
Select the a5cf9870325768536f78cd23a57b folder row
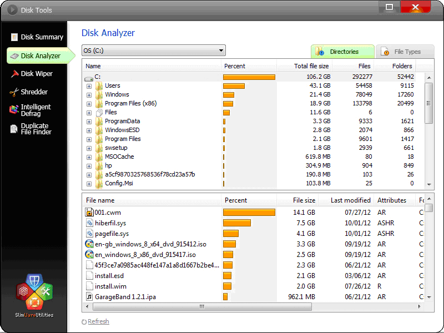click(x=250, y=174)
